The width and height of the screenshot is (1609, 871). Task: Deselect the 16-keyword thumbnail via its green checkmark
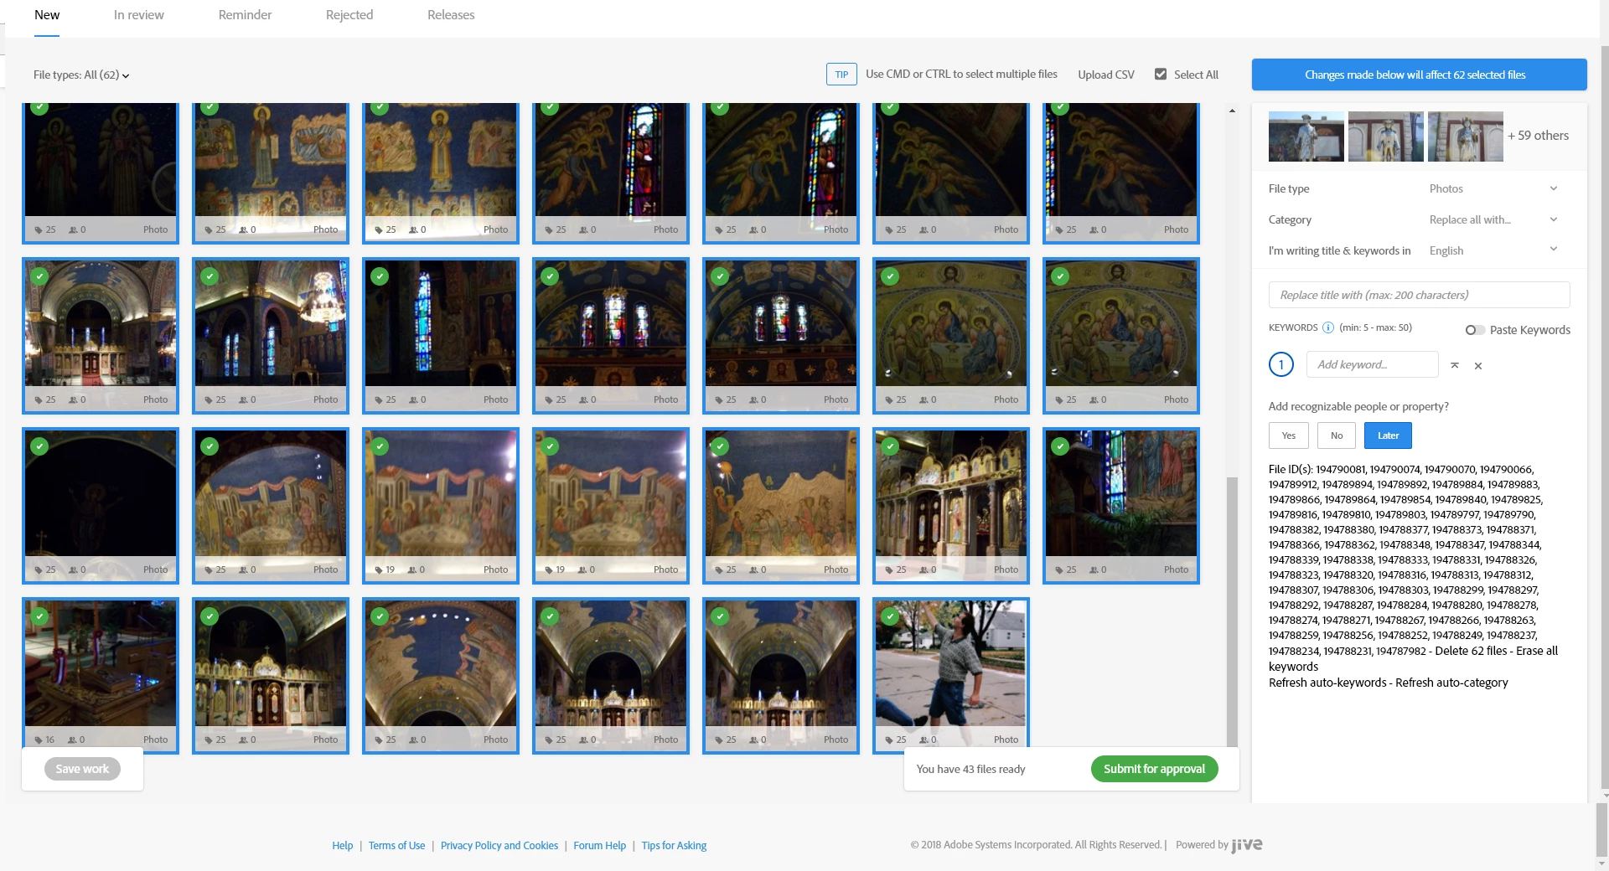(39, 616)
